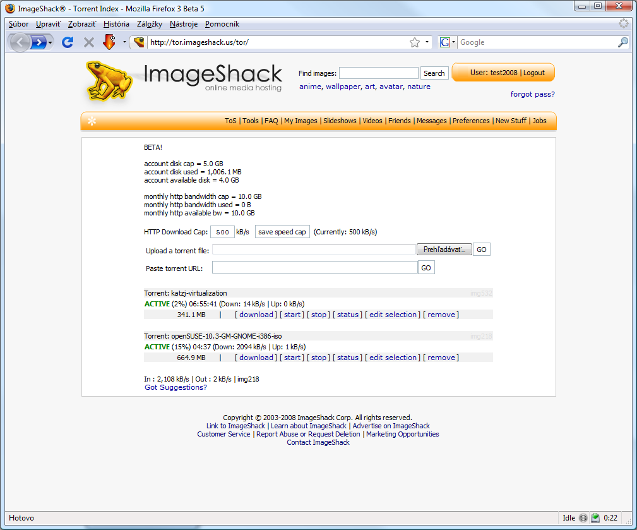Open the Zobraziť menu
Screen dimensions: 637x530
(82, 24)
